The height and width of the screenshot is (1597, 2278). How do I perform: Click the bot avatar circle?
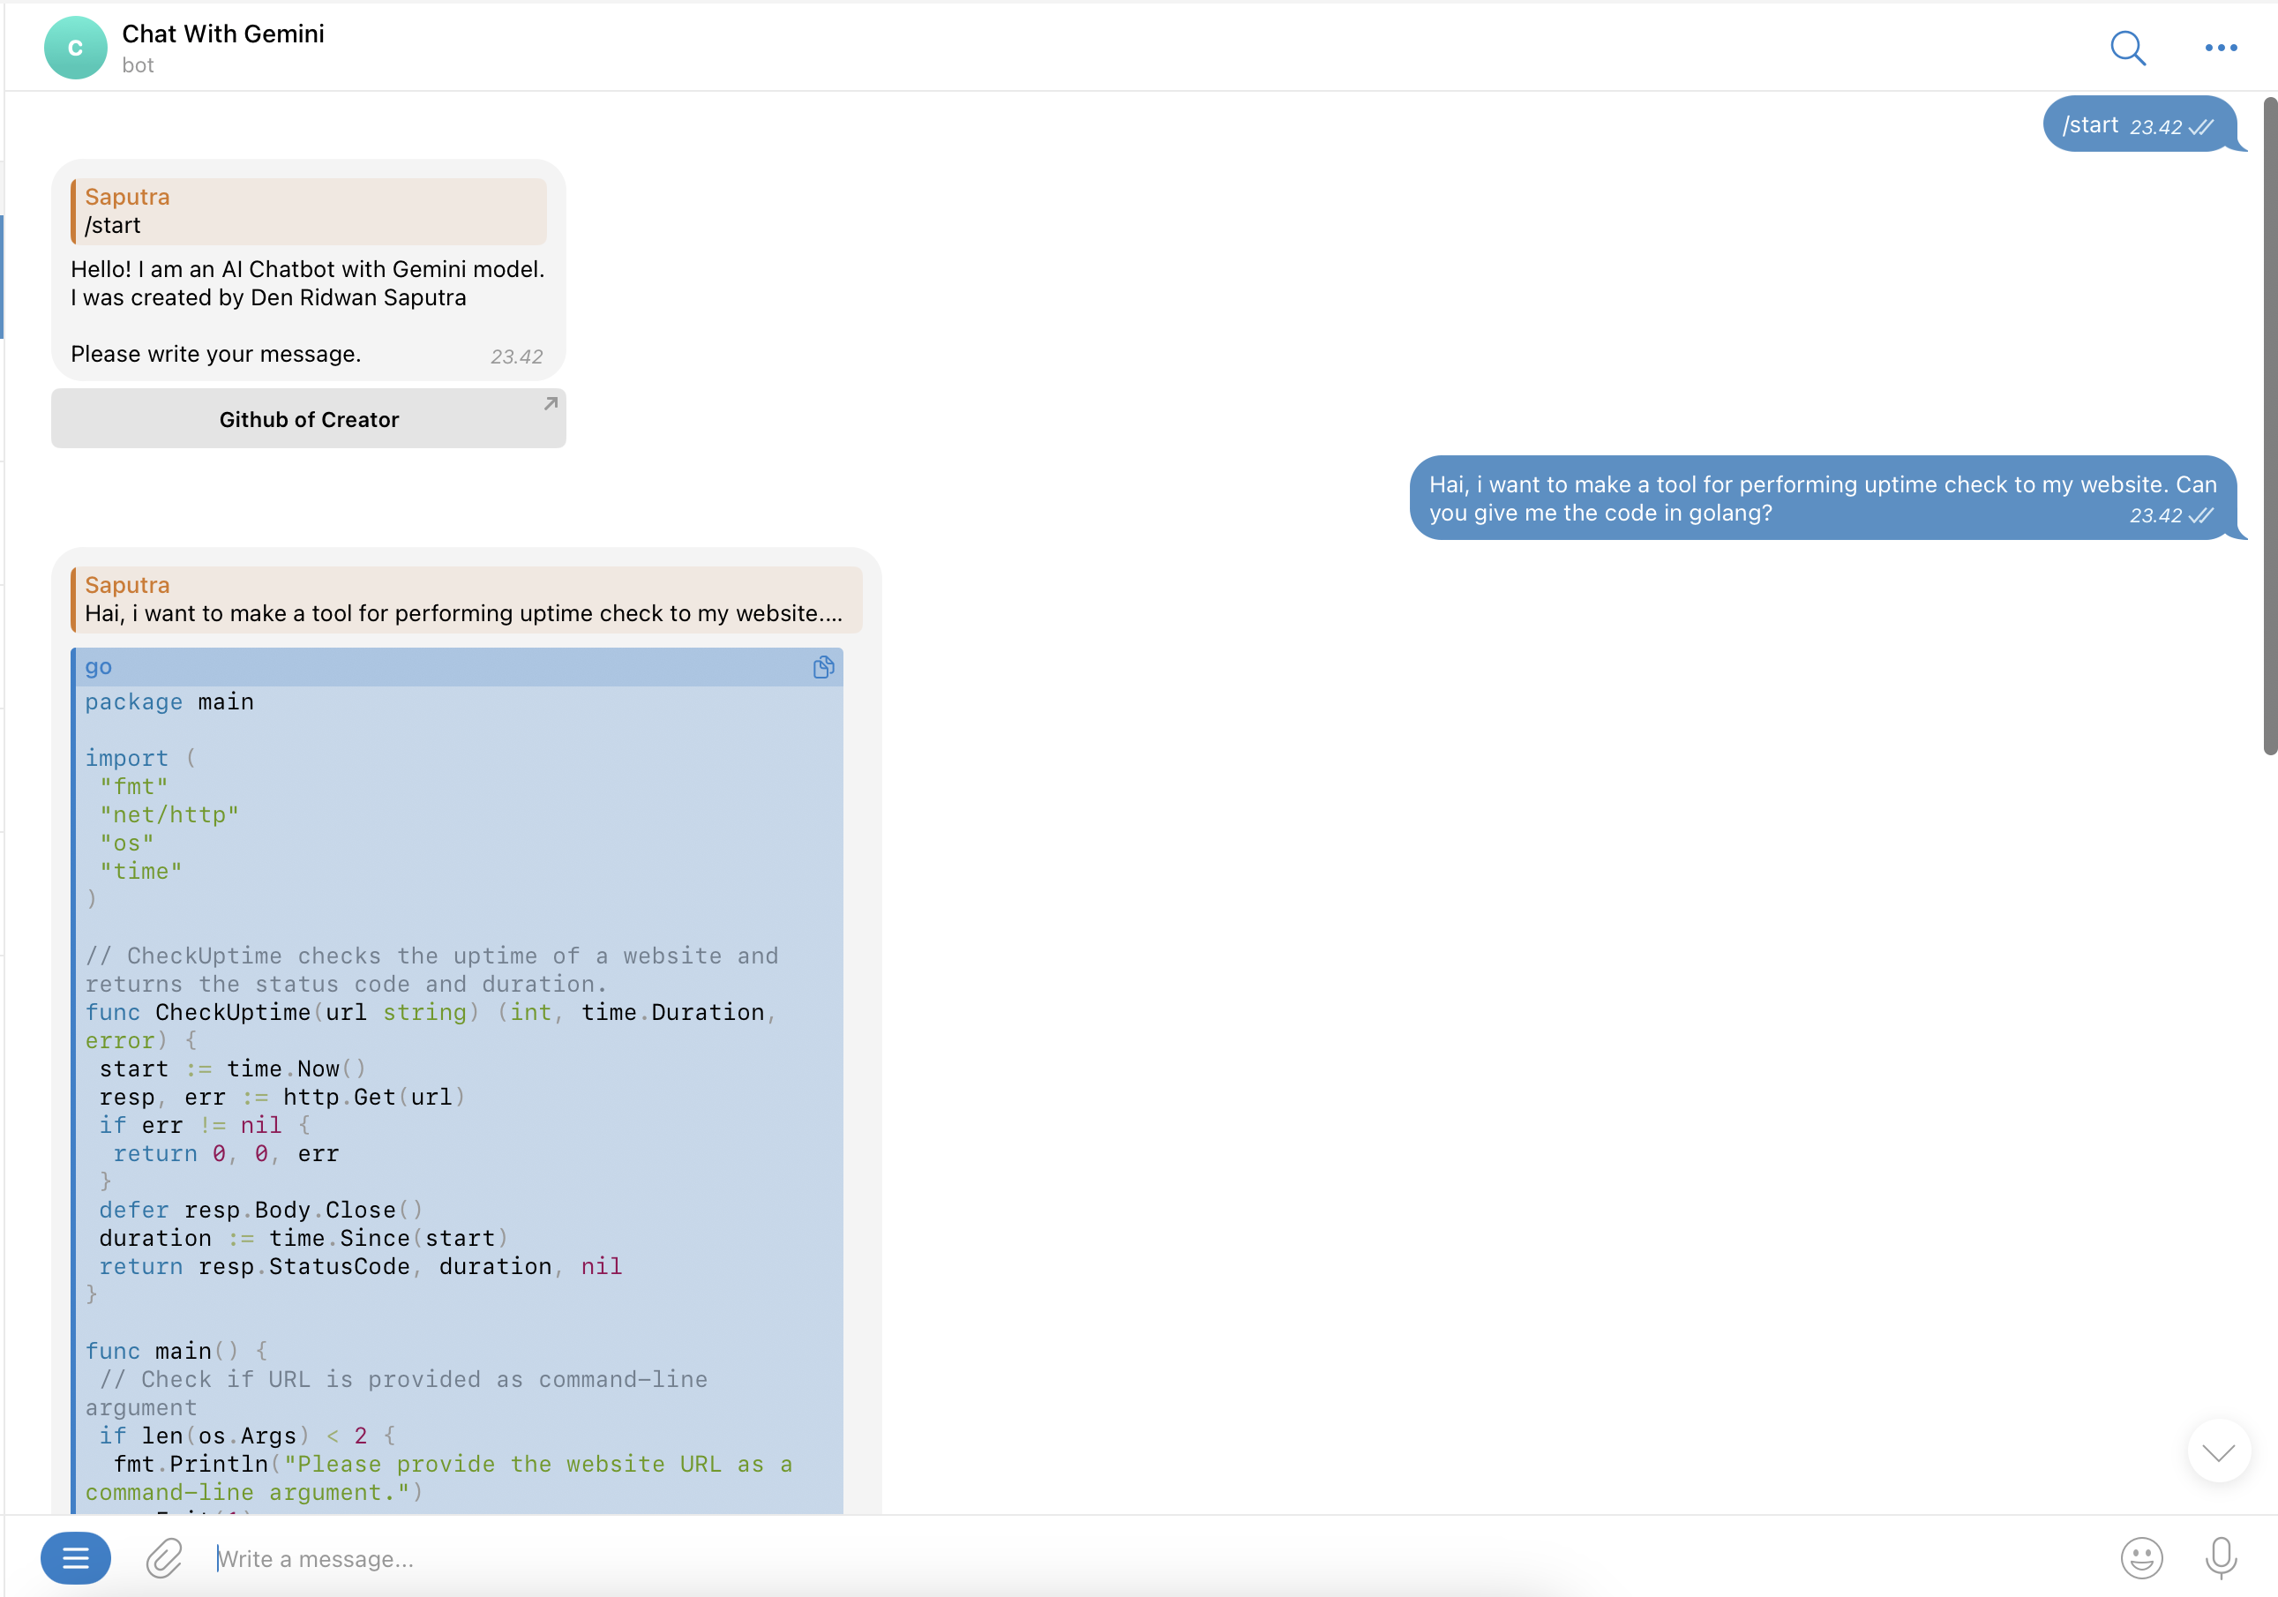click(x=75, y=48)
